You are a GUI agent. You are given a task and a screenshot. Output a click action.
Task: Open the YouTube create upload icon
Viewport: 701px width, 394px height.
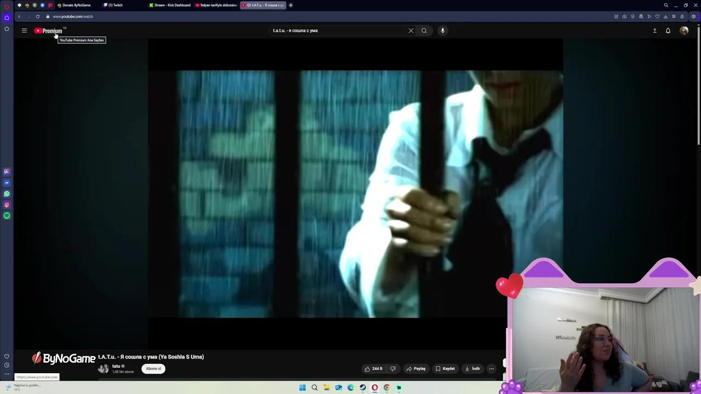click(654, 31)
